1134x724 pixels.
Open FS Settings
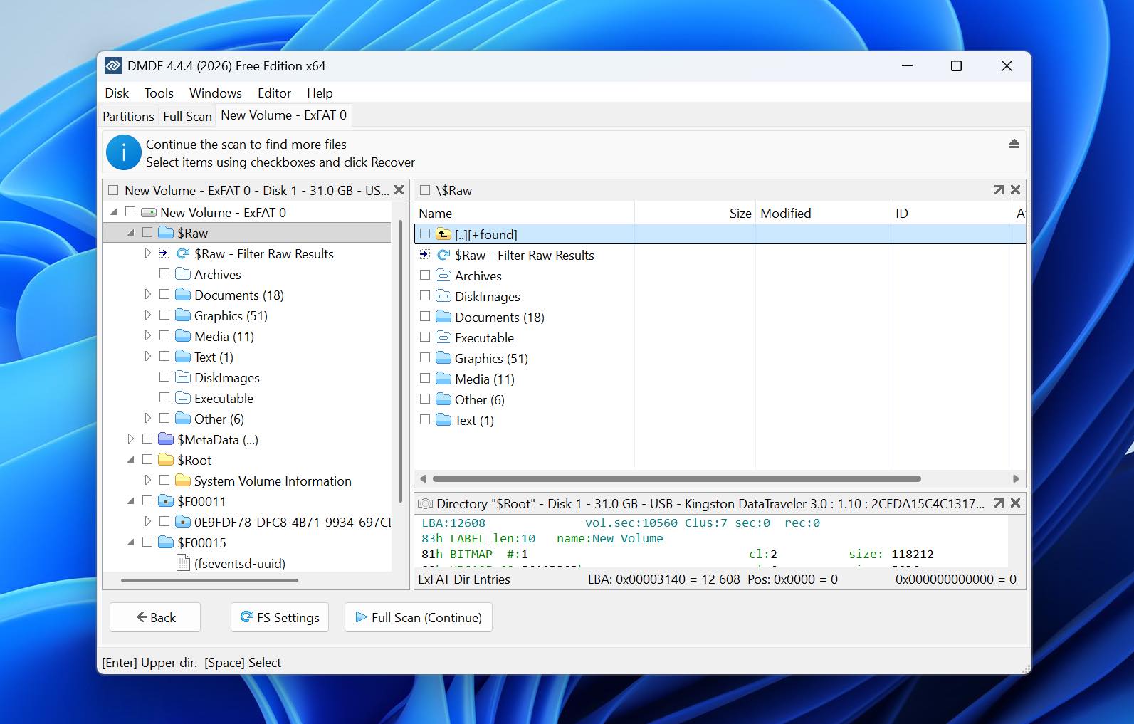[x=280, y=617]
